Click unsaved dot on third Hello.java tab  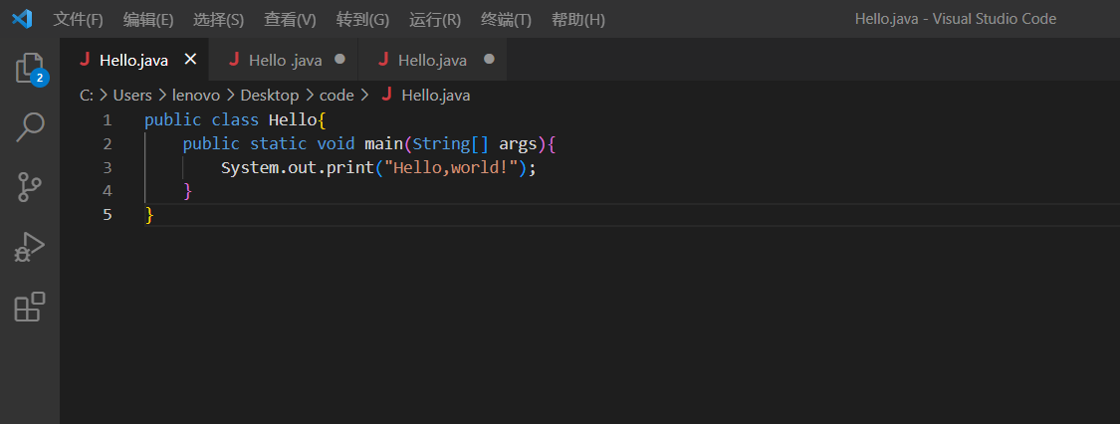[489, 60]
